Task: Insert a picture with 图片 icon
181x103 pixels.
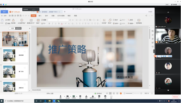Action: coord(115,20)
